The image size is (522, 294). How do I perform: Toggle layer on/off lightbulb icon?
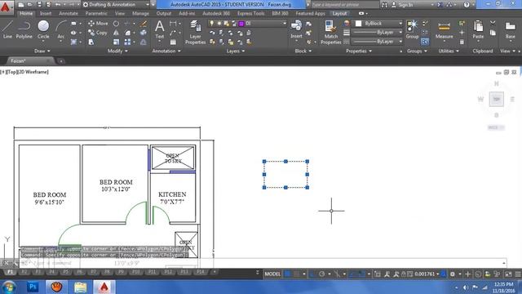212,24
